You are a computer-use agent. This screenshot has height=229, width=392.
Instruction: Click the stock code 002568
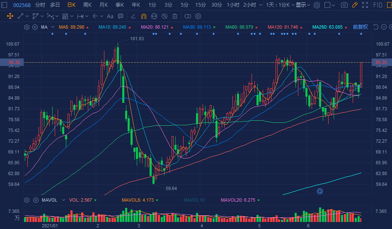click(22, 5)
